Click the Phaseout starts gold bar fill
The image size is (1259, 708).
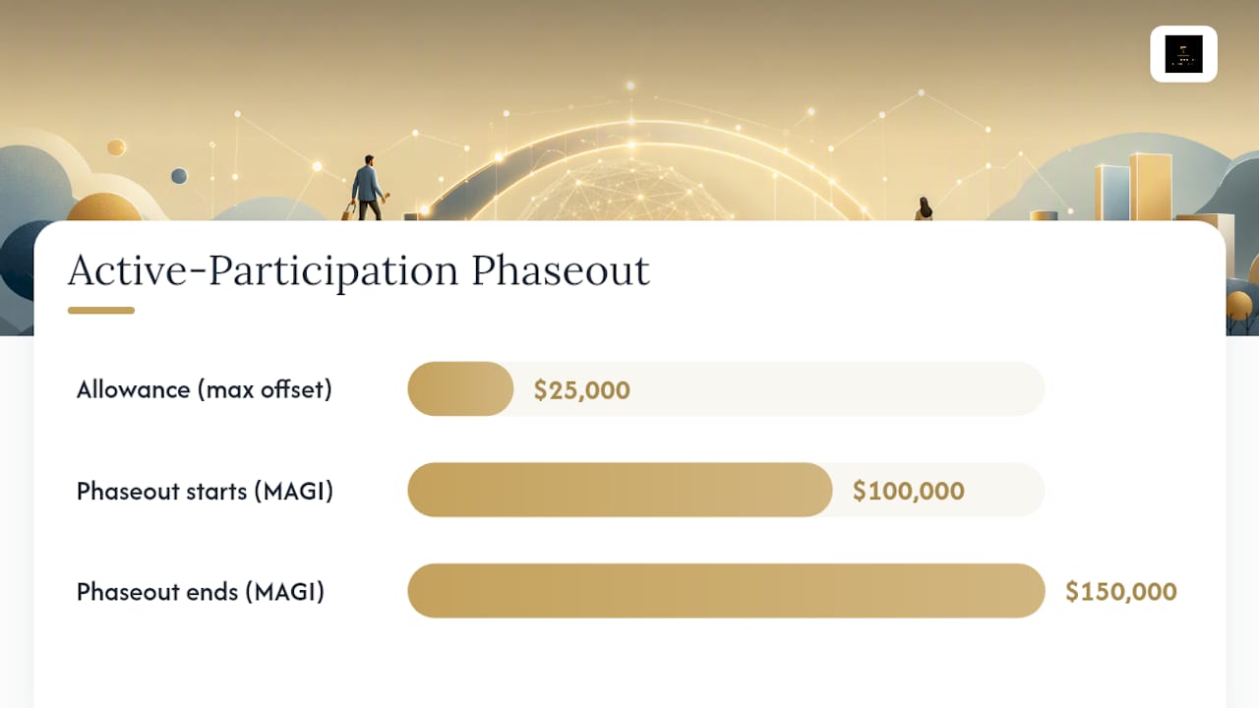620,490
